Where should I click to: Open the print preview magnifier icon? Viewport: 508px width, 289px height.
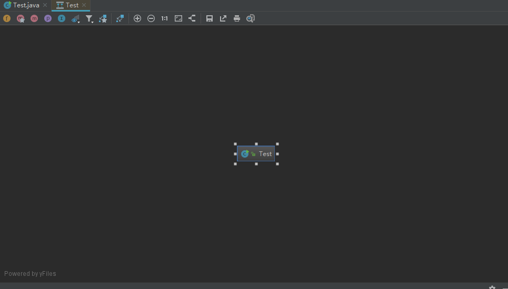[251, 18]
